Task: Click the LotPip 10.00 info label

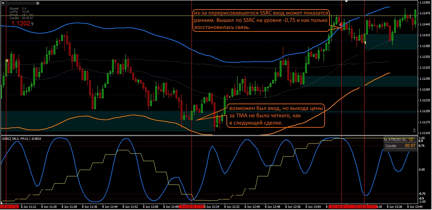Action: click(20, 12)
